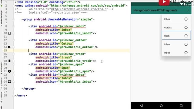Open the Project side tab at the top left

[1, 3]
